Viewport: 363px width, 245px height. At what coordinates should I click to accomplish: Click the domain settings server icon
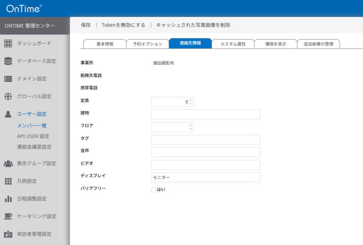pyautogui.click(x=8, y=79)
